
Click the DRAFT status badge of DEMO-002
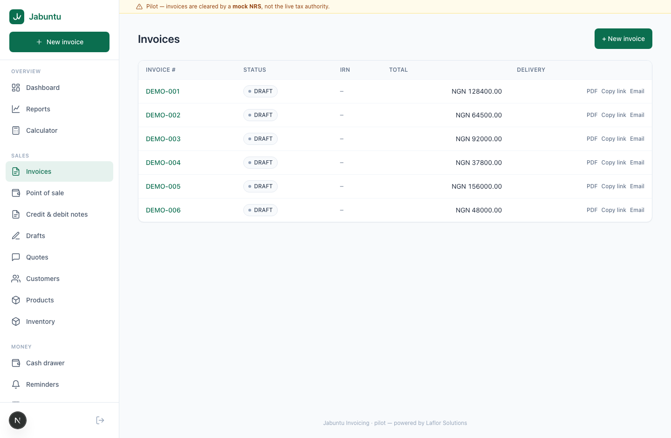[x=260, y=115]
